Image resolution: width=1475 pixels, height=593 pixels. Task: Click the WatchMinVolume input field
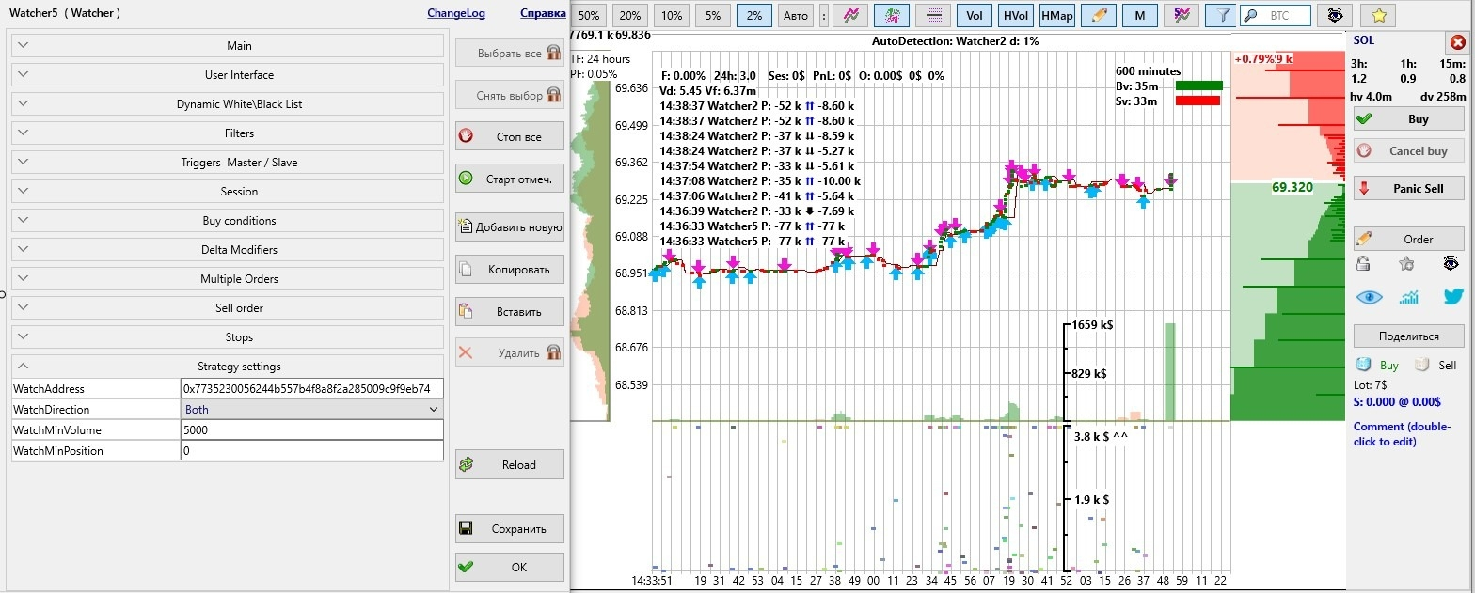311,430
